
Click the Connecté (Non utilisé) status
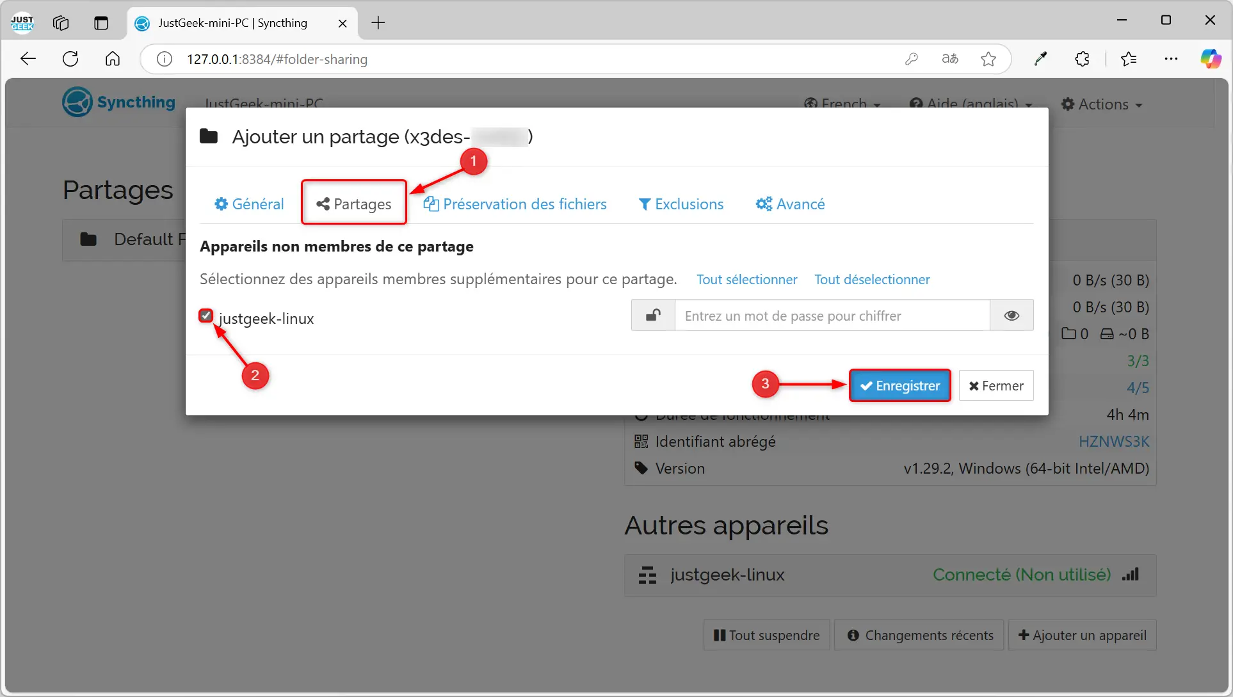click(x=1022, y=574)
